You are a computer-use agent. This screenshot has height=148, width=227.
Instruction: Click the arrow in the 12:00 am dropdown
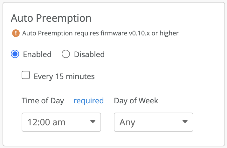(x=93, y=122)
